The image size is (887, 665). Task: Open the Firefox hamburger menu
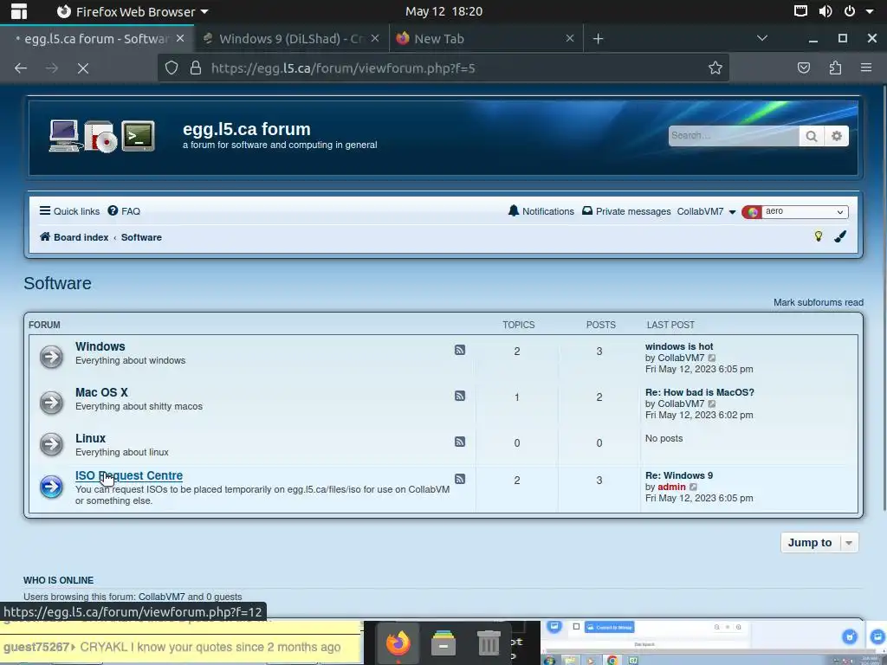tap(866, 68)
